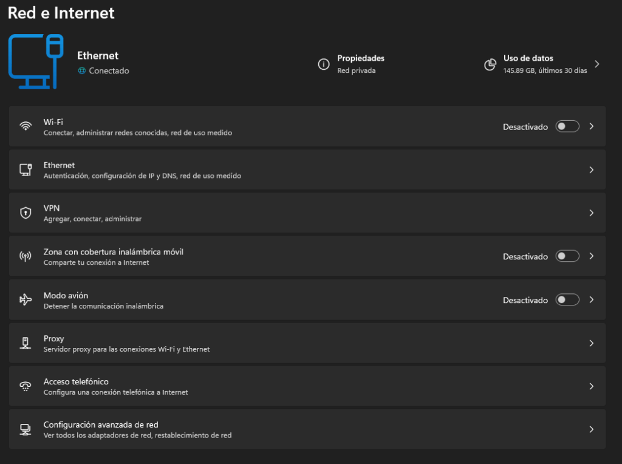Open Ethernet row chevron arrow
Screen dimensions: 622x464
coord(592,169)
